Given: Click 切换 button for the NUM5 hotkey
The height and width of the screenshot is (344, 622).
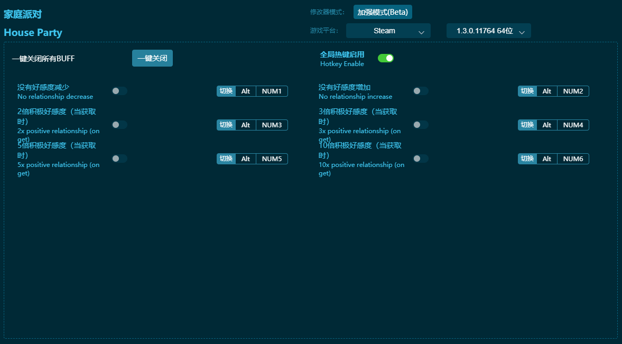Looking at the screenshot, I should [x=226, y=159].
